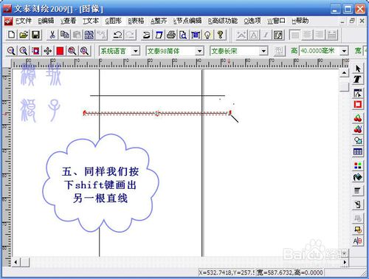Select the red rectangle drawing tool

[358, 104]
